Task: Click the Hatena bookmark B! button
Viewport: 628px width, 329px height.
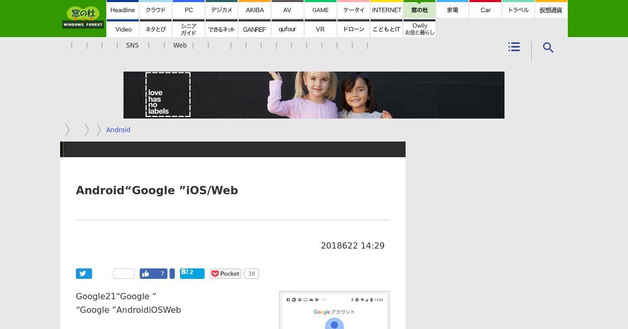Action: (192, 274)
